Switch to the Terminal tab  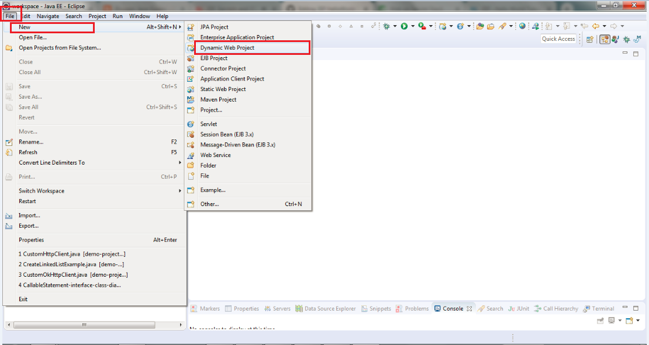click(599, 309)
